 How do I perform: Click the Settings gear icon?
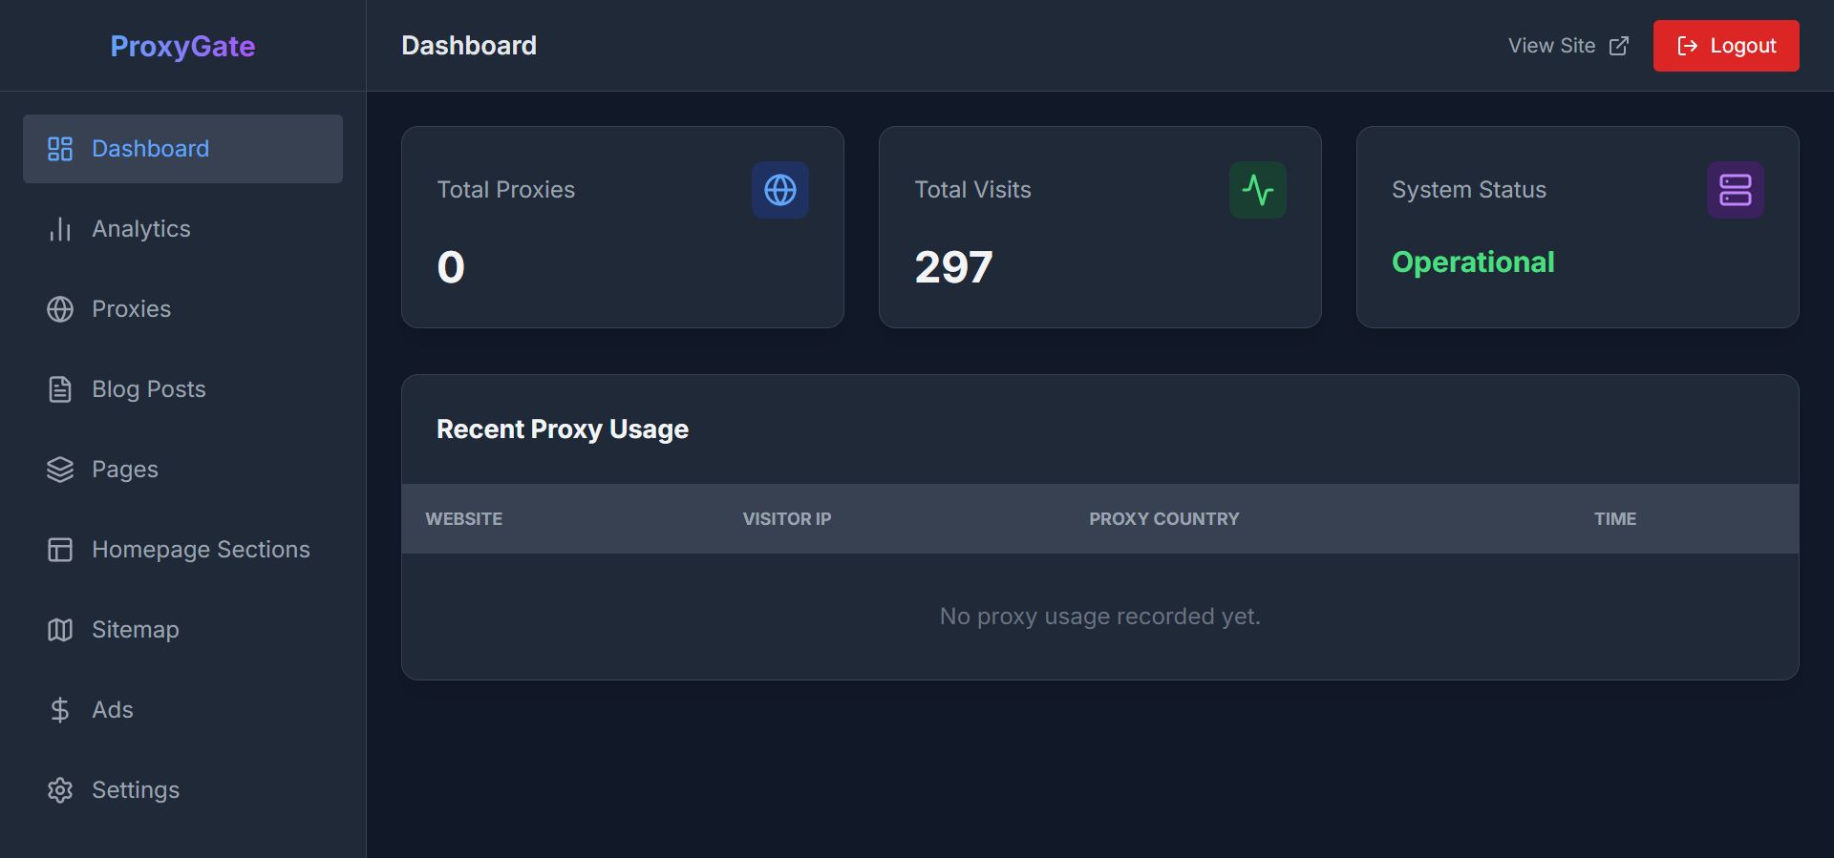(x=60, y=790)
